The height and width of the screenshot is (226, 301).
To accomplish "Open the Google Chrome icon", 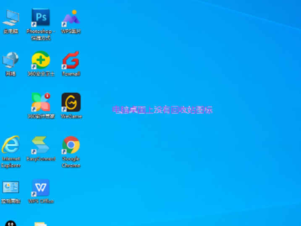I will (x=71, y=145).
